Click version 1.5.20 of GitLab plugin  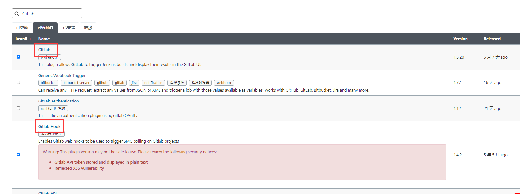point(459,57)
